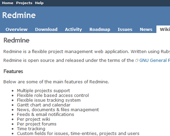The image size is (170, 136).
Task: Click 'Flexible role based access control' item
Action: pyautogui.click(x=53, y=96)
